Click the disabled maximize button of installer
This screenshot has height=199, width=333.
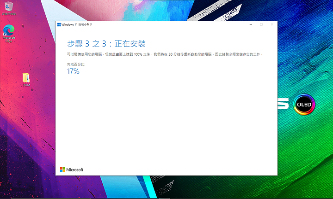click(261, 24)
